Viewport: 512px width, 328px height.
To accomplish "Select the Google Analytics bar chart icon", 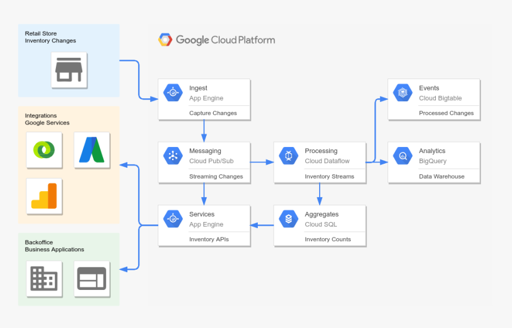I will pyautogui.click(x=45, y=196).
